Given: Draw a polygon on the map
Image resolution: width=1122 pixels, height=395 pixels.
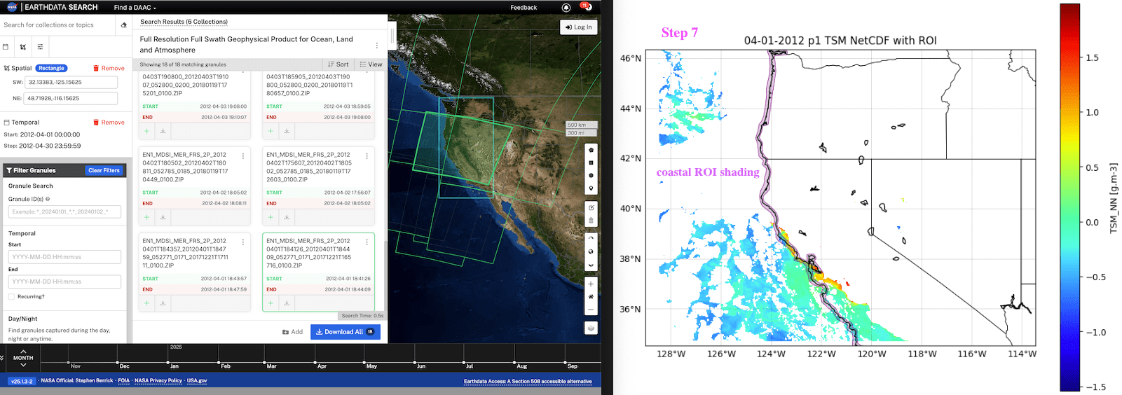Looking at the screenshot, I should pos(591,149).
